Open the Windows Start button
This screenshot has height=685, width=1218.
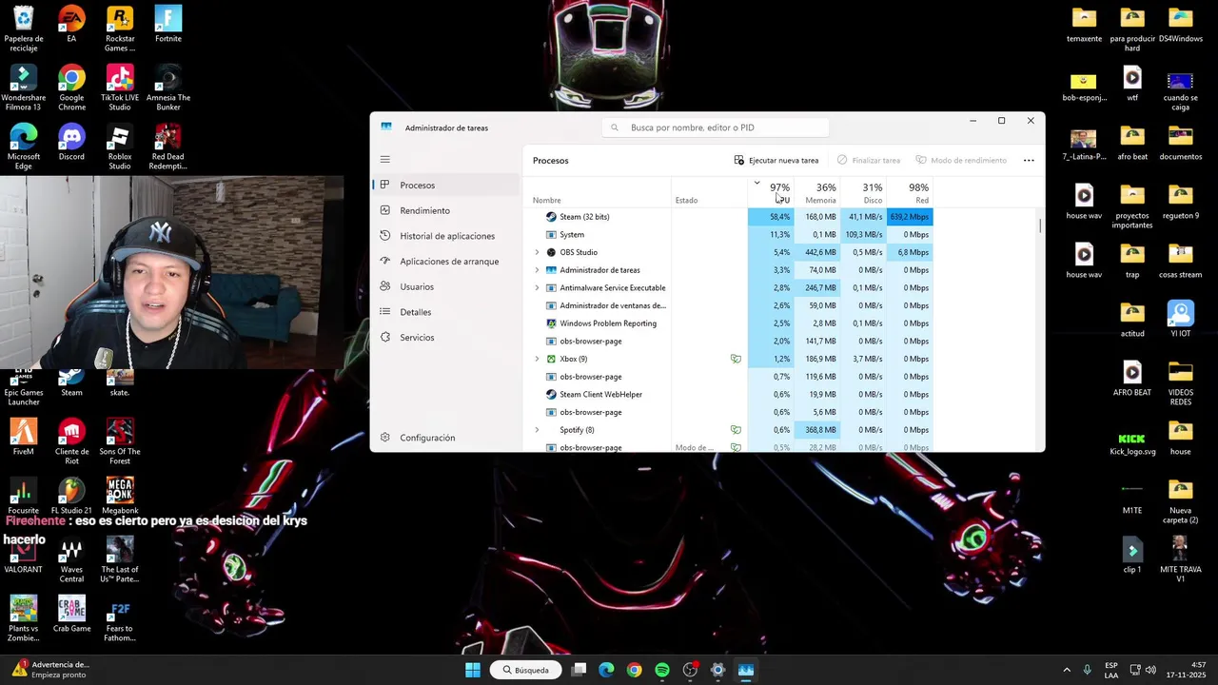(473, 670)
